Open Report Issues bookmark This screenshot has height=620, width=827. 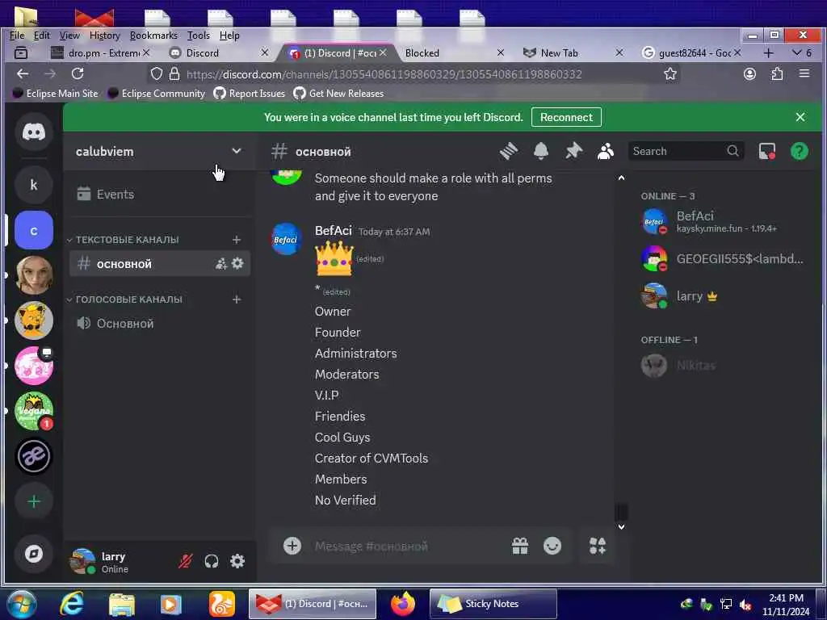(x=250, y=94)
